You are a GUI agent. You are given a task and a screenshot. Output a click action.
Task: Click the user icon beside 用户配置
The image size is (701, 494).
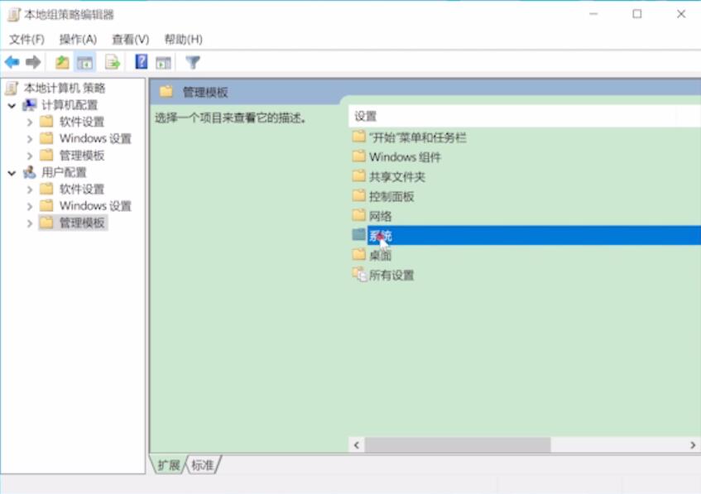click(30, 172)
